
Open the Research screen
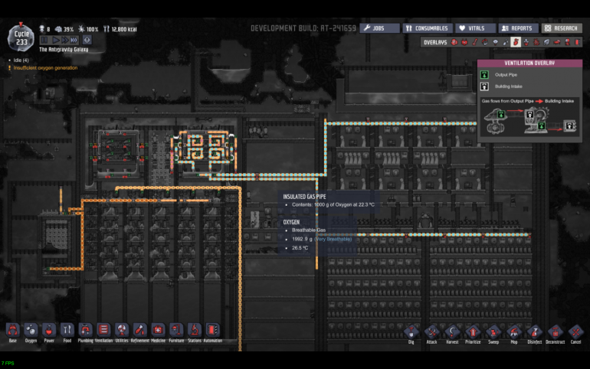point(562,28)
